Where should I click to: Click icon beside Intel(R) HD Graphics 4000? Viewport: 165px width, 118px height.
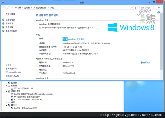click(12, 108)
